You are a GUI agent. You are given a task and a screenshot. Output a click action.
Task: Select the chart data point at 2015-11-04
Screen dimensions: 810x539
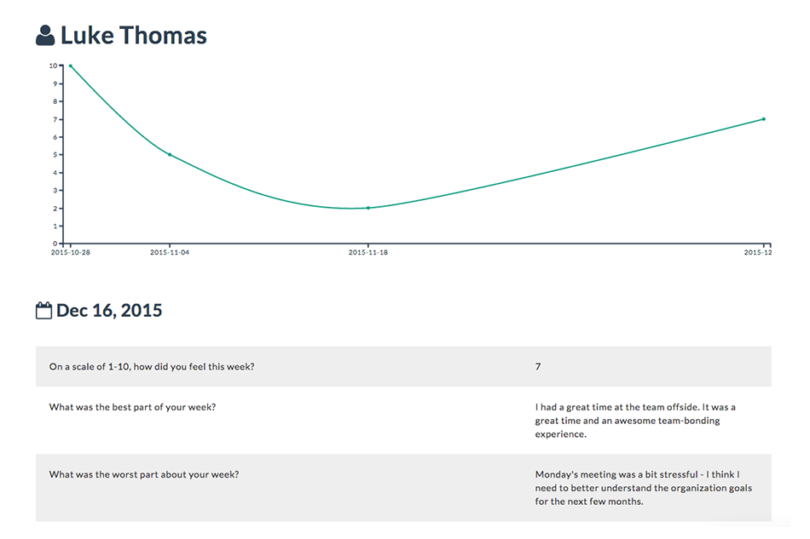pos(170,154)
